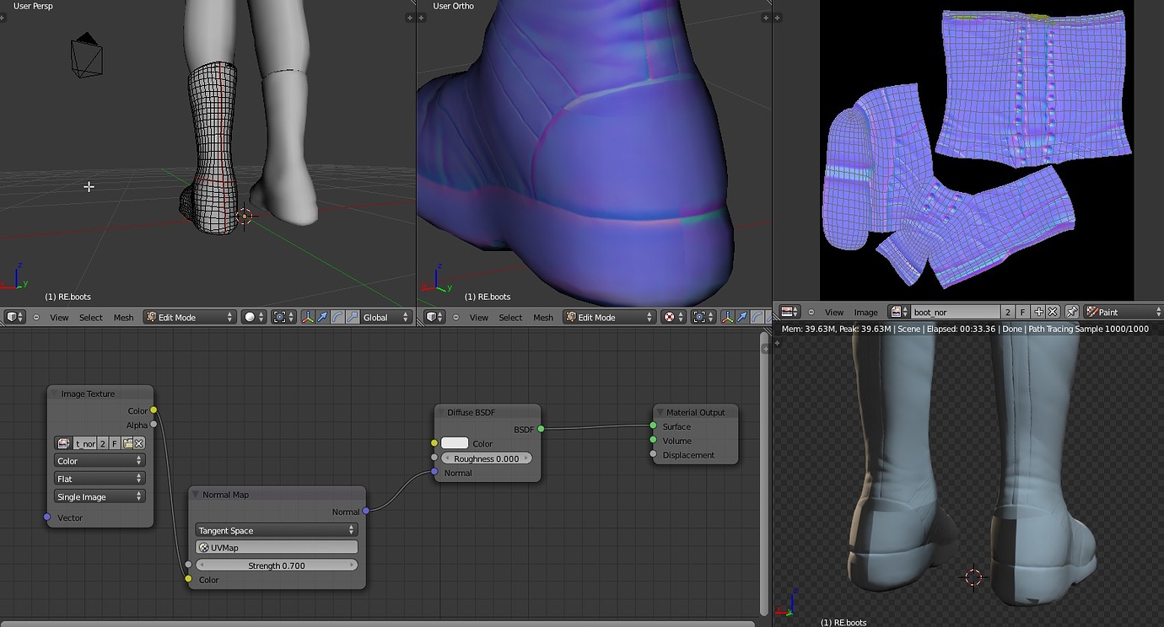This screenshot has width=1164, height=627.
Task: Toggle 3D manipulator widget in middle viewport
Action: click(x=728, y=317)
